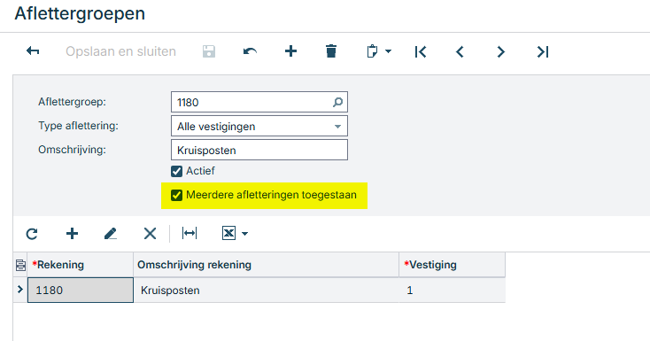Open the clipboard dropdown arrow
The image size is (650, 341).
[x=388, y=51]
